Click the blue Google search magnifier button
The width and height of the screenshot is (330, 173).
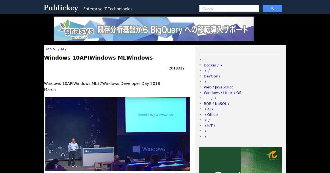click(272, 9)
